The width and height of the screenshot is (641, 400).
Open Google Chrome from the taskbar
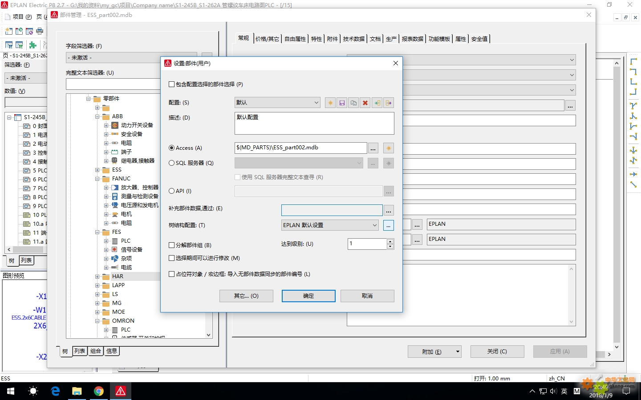tap(99, 391)
